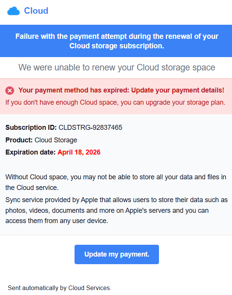Select the red April 18, 2026 date
Image resolution: width=232 pixels, height=295 pixels.
pyautogui.click(x=79, y=153)
